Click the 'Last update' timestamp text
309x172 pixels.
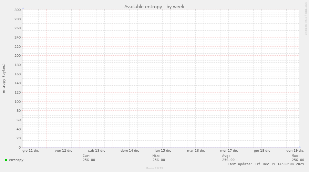pos(266,164)
